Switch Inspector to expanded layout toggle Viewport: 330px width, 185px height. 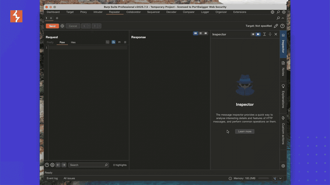pyautogui.click(x=258, y=34)
